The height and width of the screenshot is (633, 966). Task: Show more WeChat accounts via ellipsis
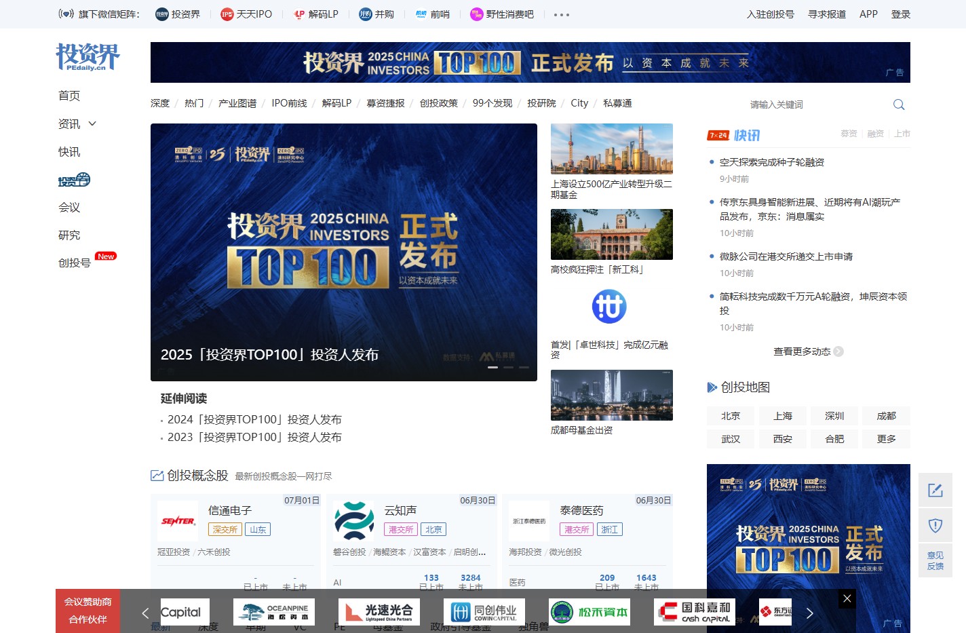pyautogui.click(x=562, y=14)
